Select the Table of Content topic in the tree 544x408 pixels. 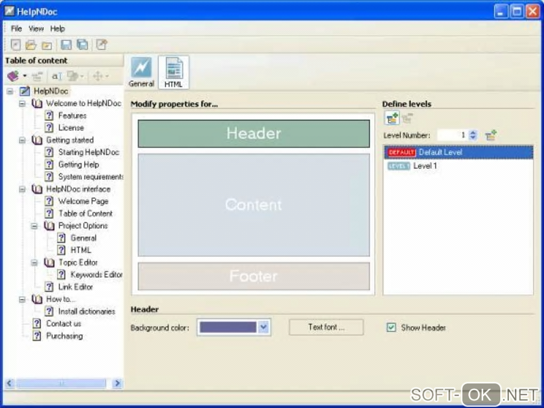coord(85,213)
